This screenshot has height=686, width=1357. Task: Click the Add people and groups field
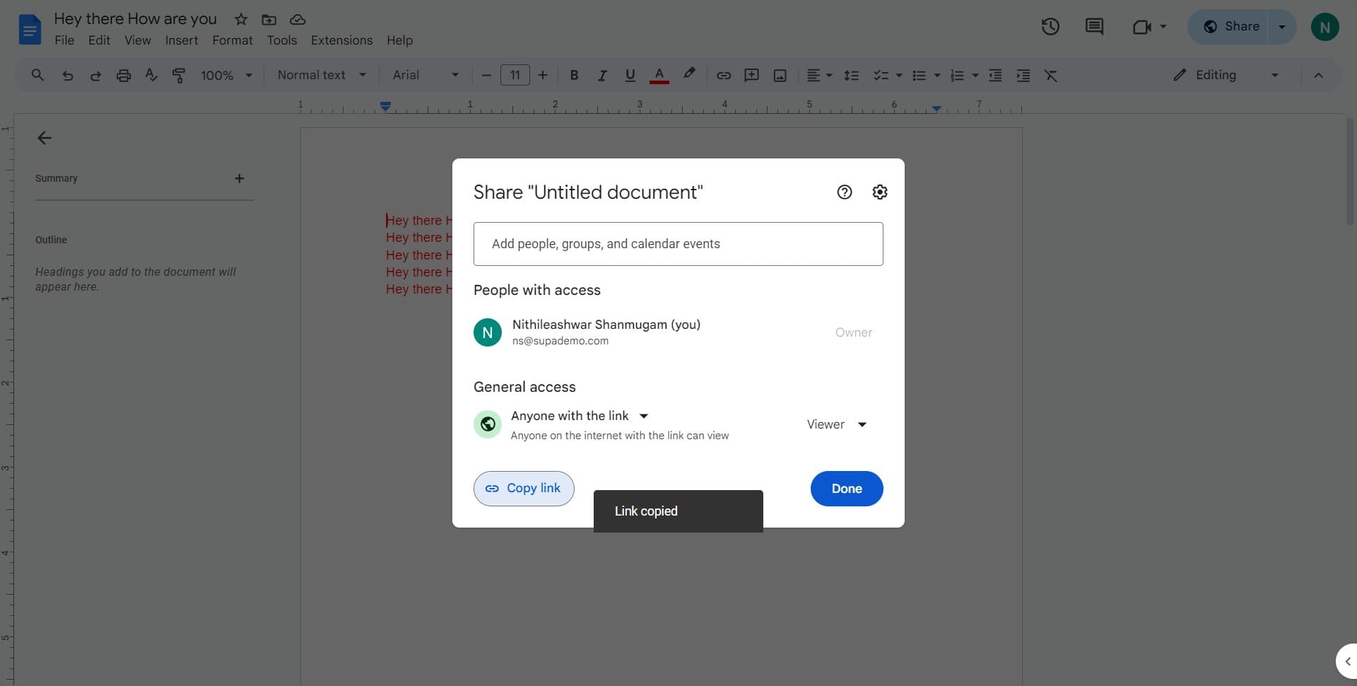point(678,244)
